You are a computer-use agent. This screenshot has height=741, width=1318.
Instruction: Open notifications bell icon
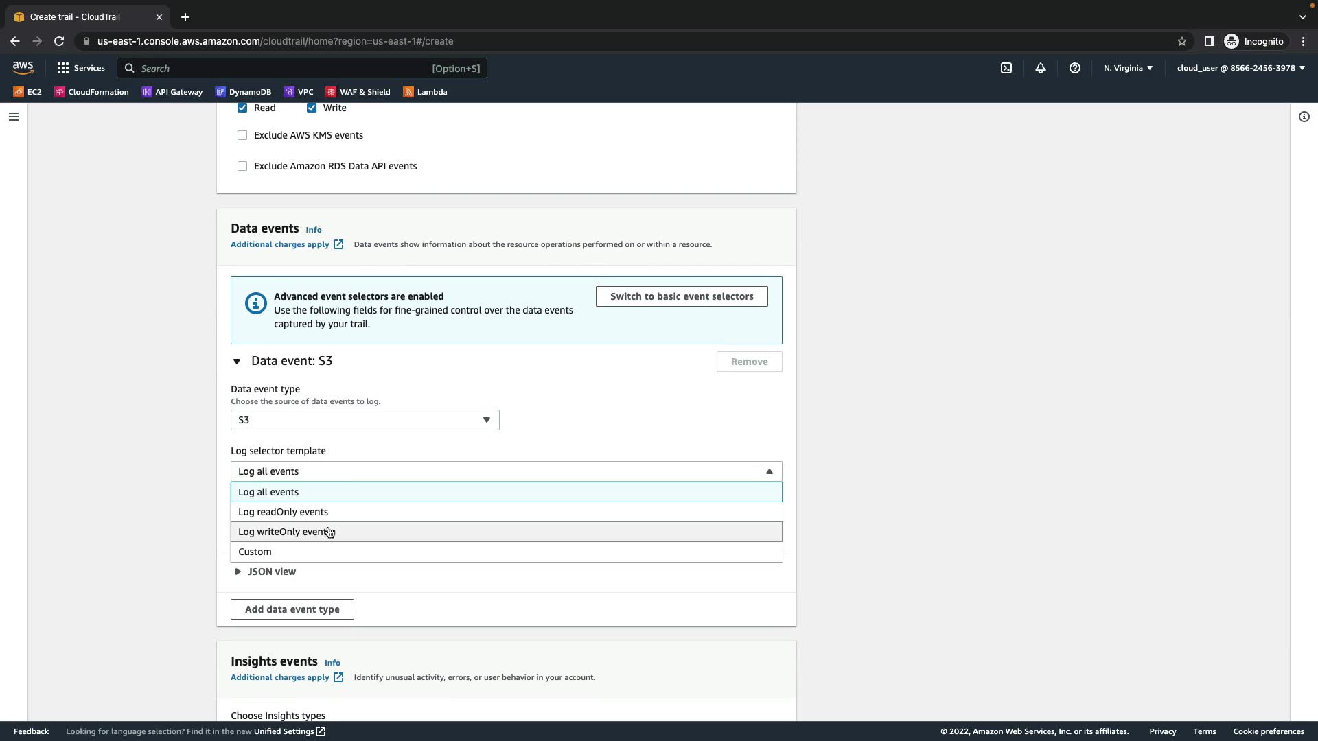(x=1041, y=68)
